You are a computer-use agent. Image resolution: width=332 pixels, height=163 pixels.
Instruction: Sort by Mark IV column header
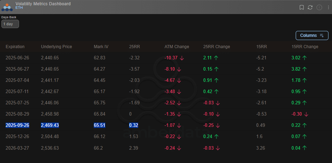pos(101,47)
